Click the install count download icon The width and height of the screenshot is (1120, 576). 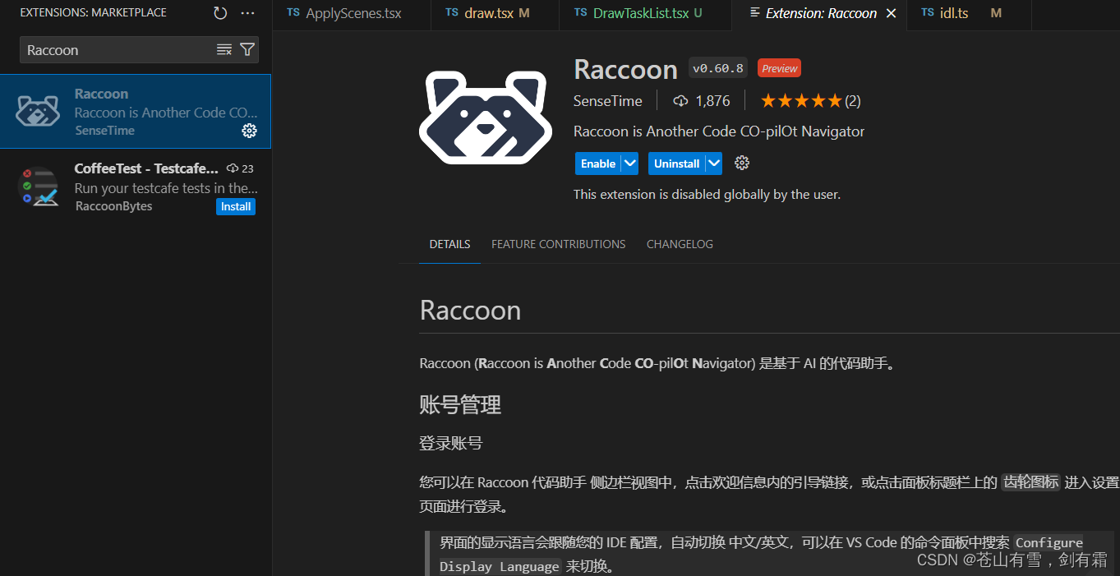pos(680,101)
